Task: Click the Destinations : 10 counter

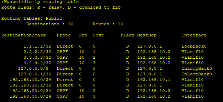Action: (50, 24)
